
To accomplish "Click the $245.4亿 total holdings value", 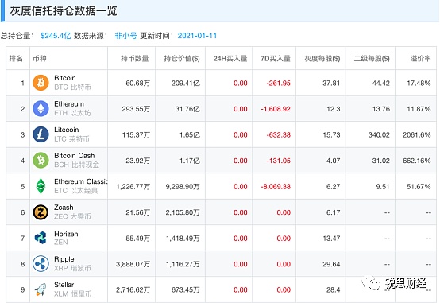I will click(x=56, y=36).
